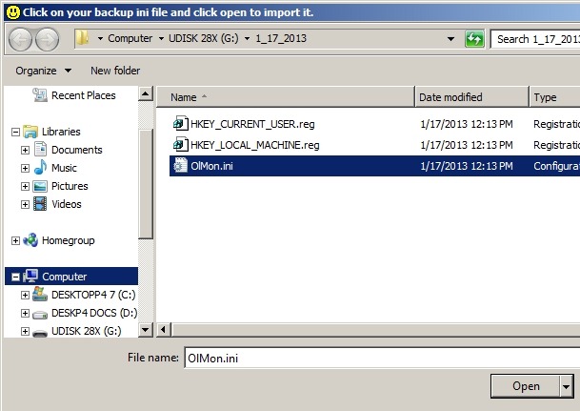Select the HKEY_CURRENT_USER.reg file icon
This screenshot has height=411, width=580.
pyautogui.click(x=179, y=124)
